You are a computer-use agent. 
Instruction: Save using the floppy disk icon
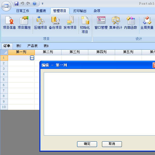click(x=16, y=4)
